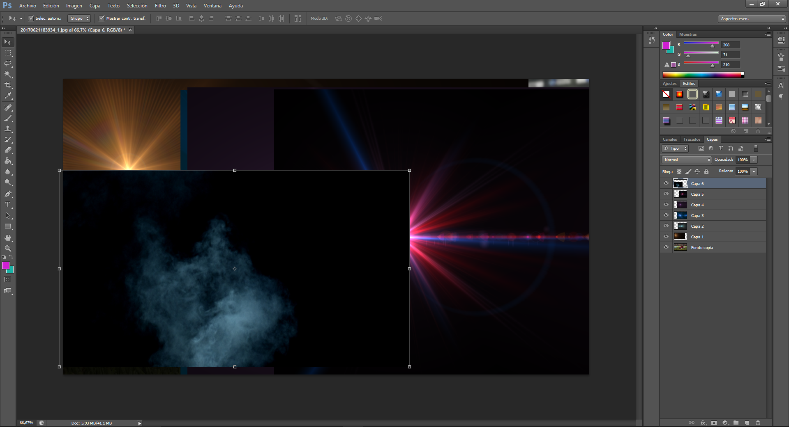Screen dimensions: 789x427
Task: Click the add layer style fx icon
Action: tap(703, 422)
